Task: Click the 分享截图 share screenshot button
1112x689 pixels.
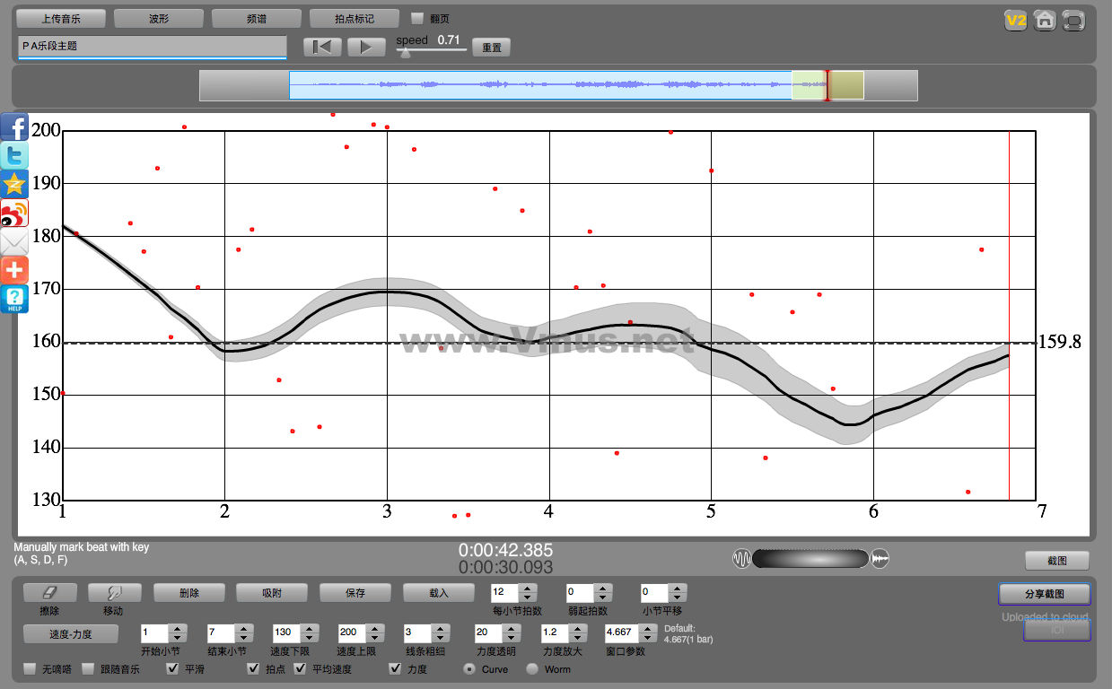Action: point(1044,594)
